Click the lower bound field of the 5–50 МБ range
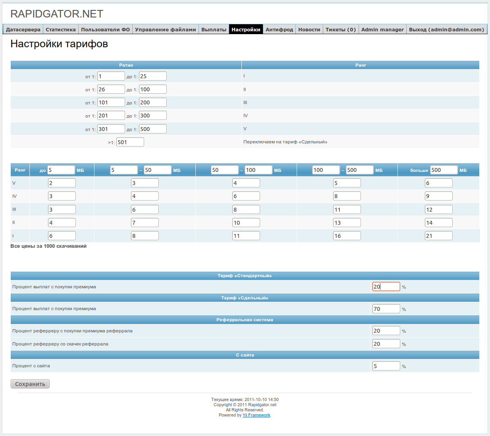 [x=124, y=170]
